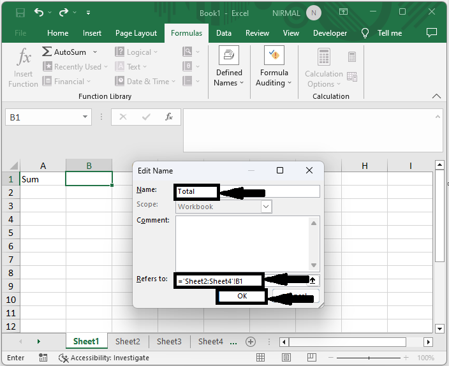This screenshot has height=366, width=449.
Task: Click zoom slider in status bar
Action: point(369,358)
